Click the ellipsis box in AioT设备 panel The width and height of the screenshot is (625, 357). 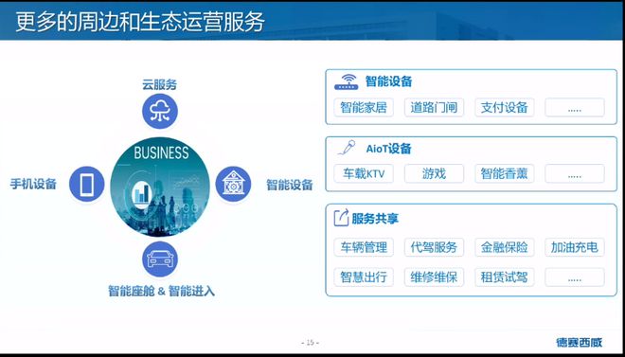pos(575,173)
